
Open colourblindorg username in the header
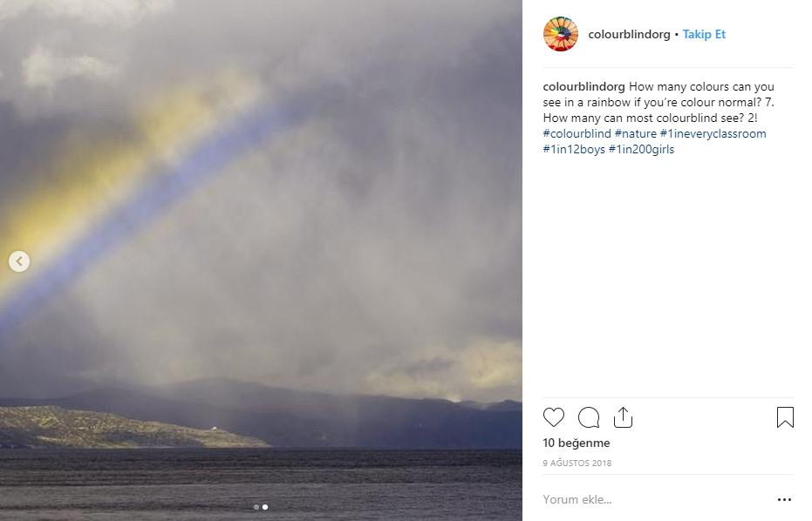click(x=629, y=34)
